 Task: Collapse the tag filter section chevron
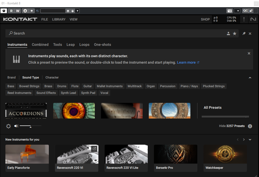pos(250,78)
